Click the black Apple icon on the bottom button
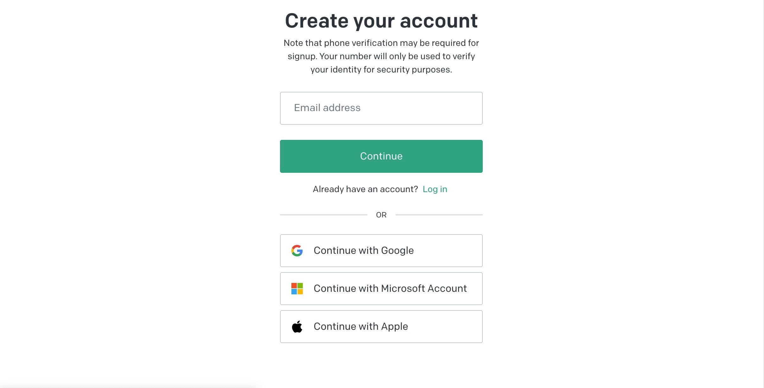The width and height of the screenshot is (764, 388). (x=297, y=326)
